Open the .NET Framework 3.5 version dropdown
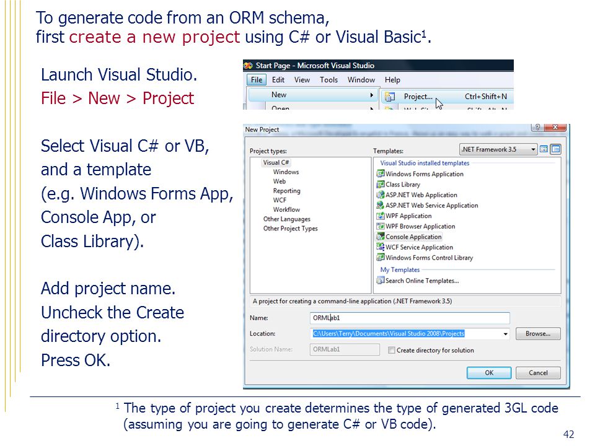This screenshot has width=595, height=446. click(533, 149)
